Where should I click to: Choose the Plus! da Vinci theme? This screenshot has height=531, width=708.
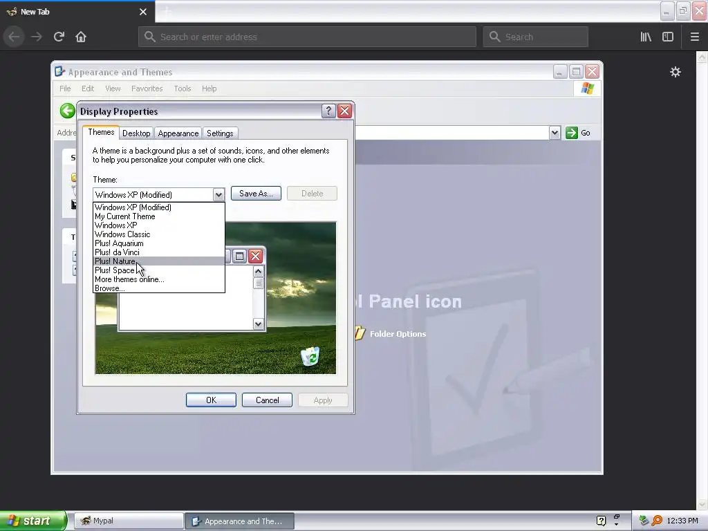click(158, 252)
